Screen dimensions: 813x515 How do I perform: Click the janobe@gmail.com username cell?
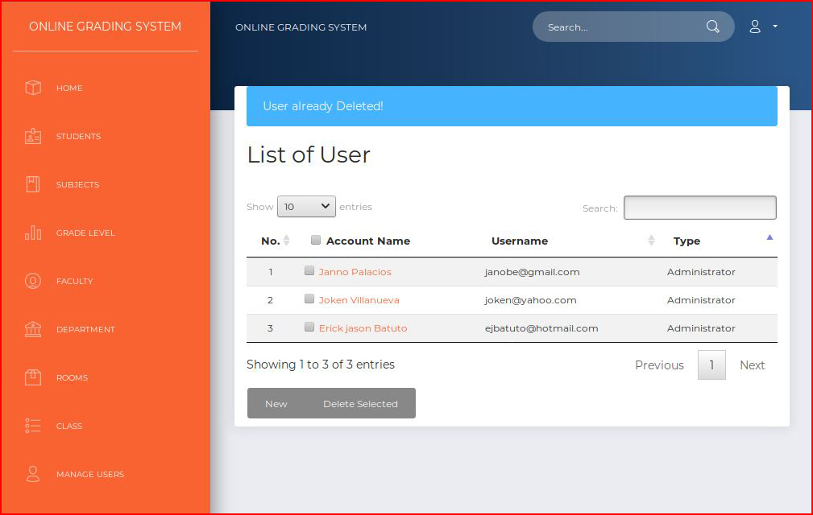pyautogui.click(x=532, y=272)
